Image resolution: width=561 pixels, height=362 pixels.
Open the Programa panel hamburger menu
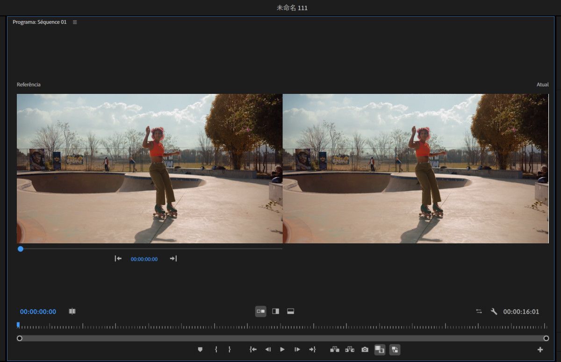tap(75, 22)
